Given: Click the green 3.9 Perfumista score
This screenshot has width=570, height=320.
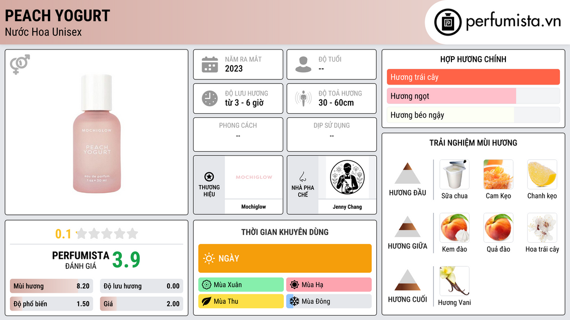Looking at the screenshot, I should (x=126, y=260).
